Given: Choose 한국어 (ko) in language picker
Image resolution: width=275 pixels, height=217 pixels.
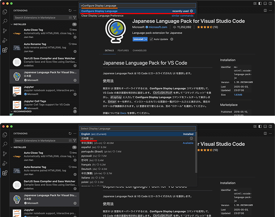Looking at the screenshot, I should [x=137, y=160].
